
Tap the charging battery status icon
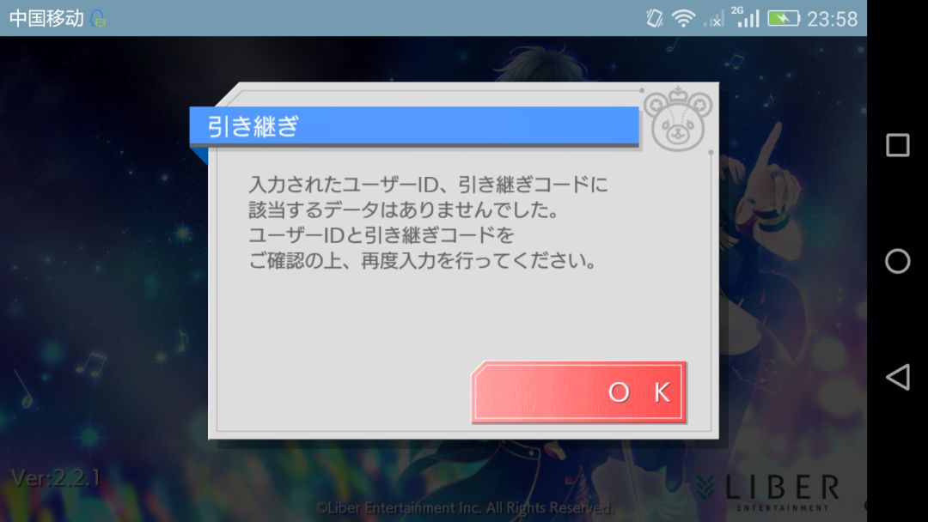[783, 18]
